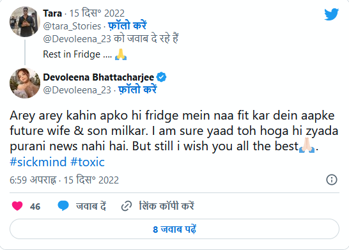Viewport: 349px width, 250px height.
Task: Click the 8 जवाब पढ़ें button
Action: click(174, 229)
